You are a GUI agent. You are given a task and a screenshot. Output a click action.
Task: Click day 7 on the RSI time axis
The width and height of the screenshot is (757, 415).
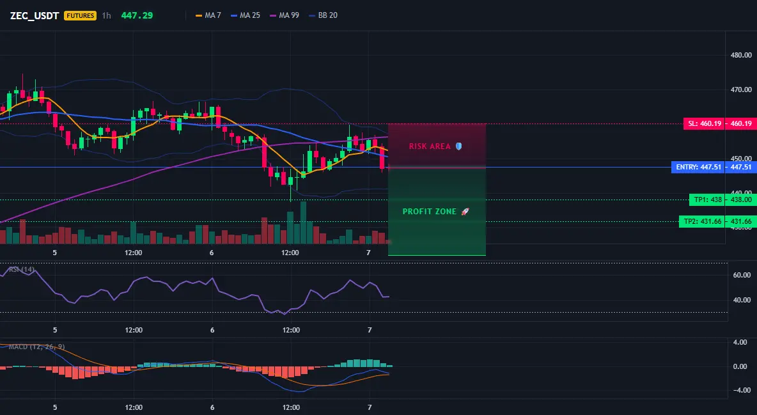coord(370,330)
